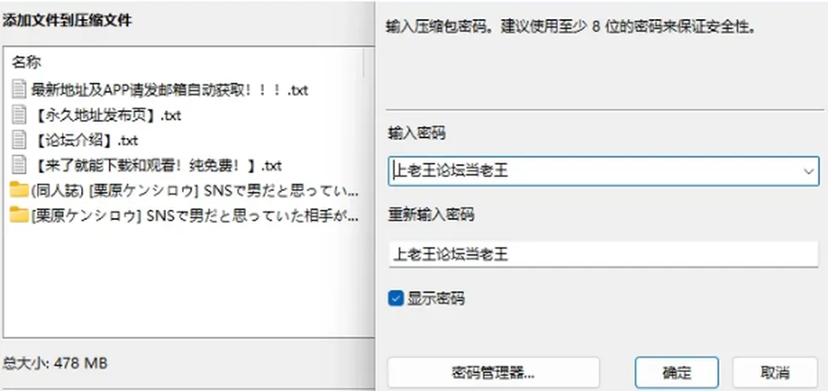Click the 输入密码 password field
The image size is (828, 391).
(603, 171)
